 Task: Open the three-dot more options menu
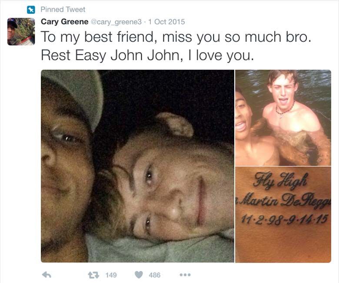pos(185,275)
